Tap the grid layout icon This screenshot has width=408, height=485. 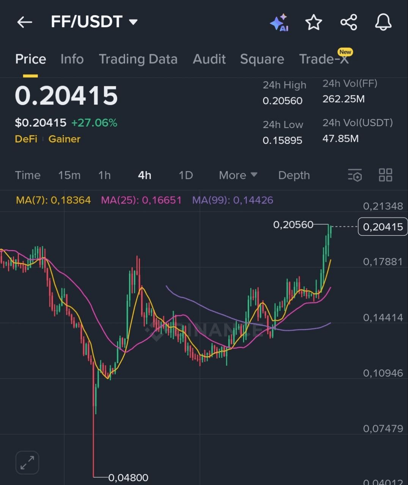coord(385,175)
